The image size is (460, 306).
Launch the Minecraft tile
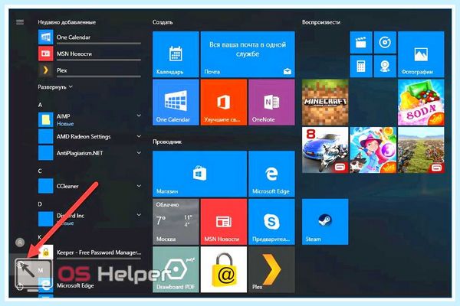(x=325, y=103)
